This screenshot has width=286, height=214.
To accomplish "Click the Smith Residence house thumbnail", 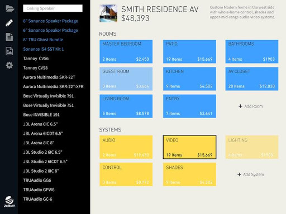I will coord(108,13).
